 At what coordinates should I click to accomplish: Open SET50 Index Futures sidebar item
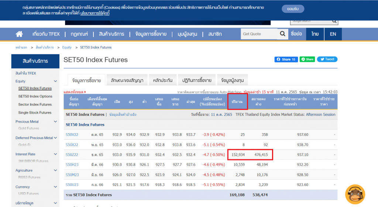[35, 88]
